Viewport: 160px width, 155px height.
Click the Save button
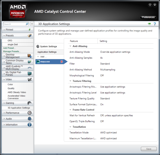[149, 149]
